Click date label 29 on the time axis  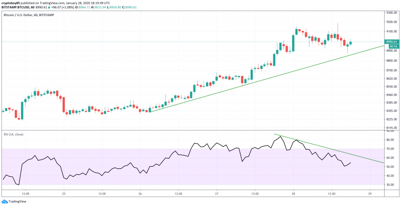pyautogui.click(x=369, y=193)
